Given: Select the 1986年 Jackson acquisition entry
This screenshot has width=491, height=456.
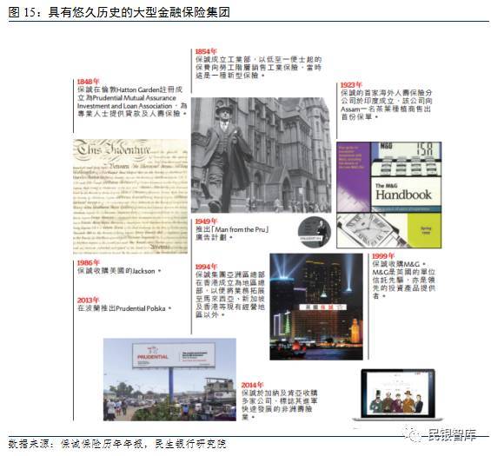Looking at the screenshot, I should pyautogui.click(x=119, y=267).
